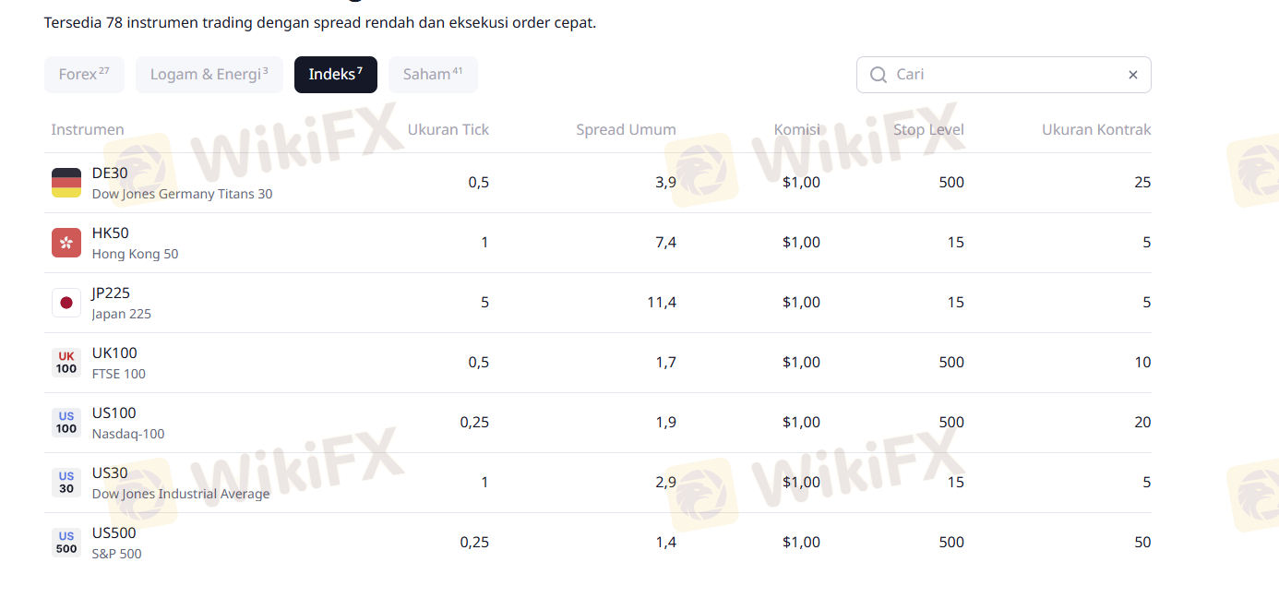Open the Logam & Energi tab
The height and width of the screenshot is (610, 1279).
tap(209, 75)
